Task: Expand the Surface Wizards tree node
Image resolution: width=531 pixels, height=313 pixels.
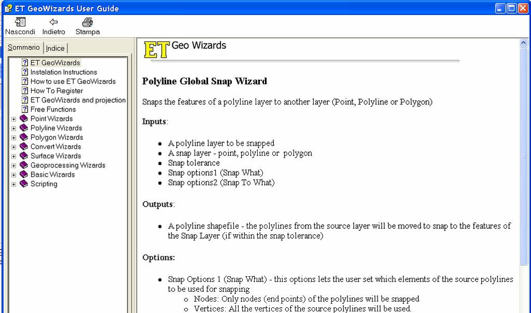Action: 13,156
